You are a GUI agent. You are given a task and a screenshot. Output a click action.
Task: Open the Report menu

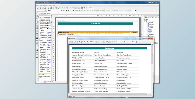(x=45, y=5)
